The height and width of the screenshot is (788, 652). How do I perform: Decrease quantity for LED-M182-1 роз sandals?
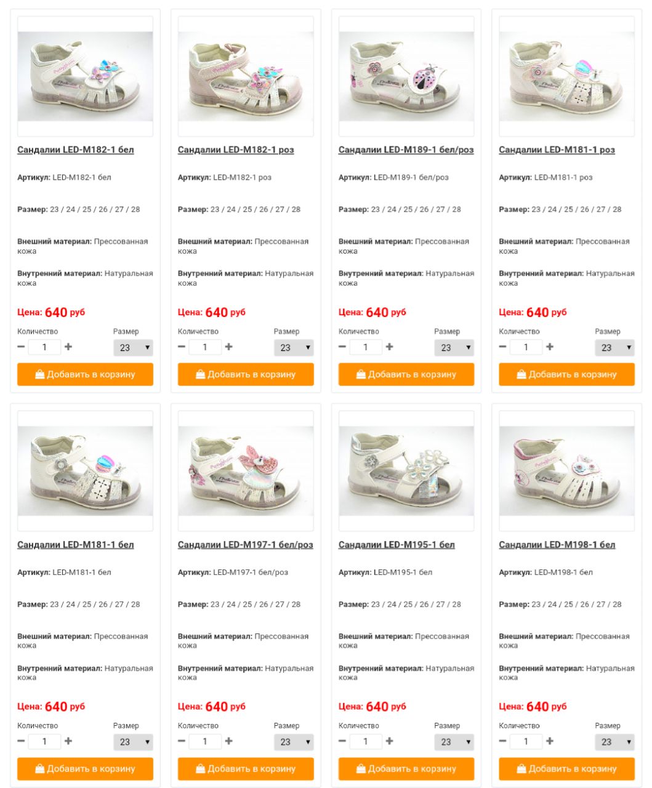point(182,347)
